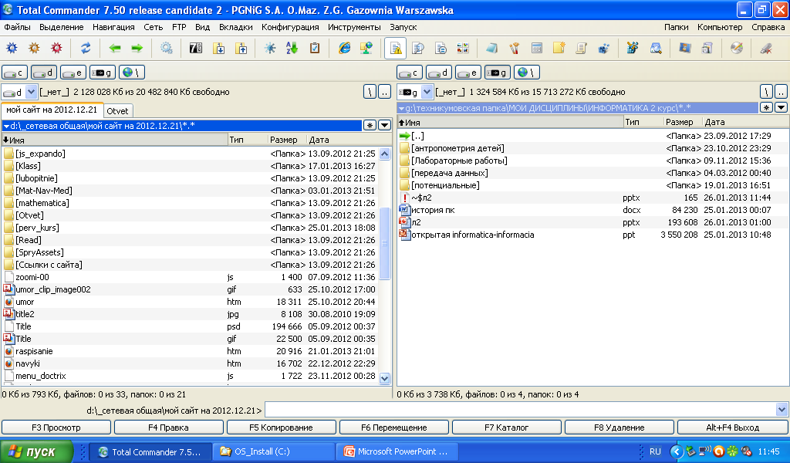Click the F8 Удаление button
The height and width of the screenshot is (463, 790).
point(620,428)
